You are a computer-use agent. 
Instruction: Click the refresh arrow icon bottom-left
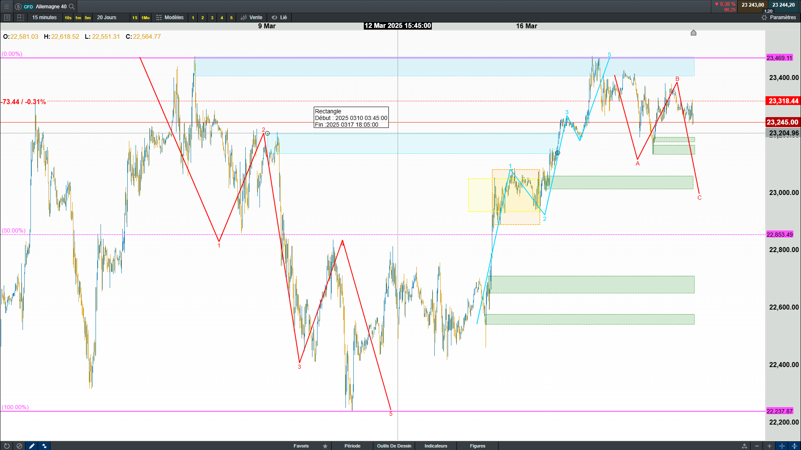point(7,446)
